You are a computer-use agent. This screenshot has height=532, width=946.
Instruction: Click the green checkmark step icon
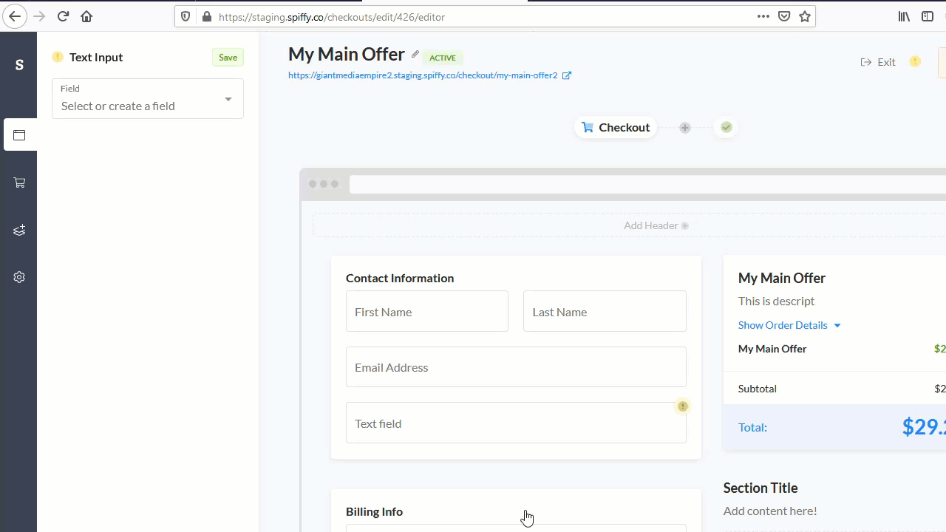coord(726,127)
